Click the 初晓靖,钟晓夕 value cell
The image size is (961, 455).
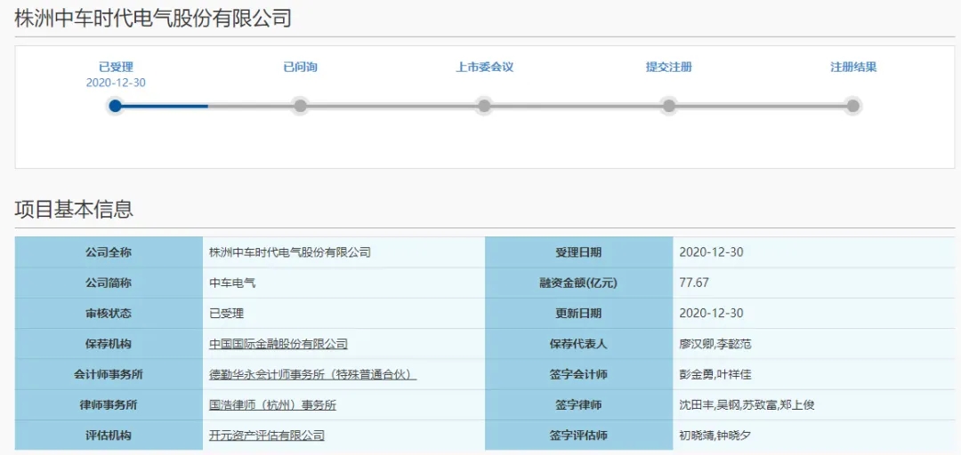point(813,435)
